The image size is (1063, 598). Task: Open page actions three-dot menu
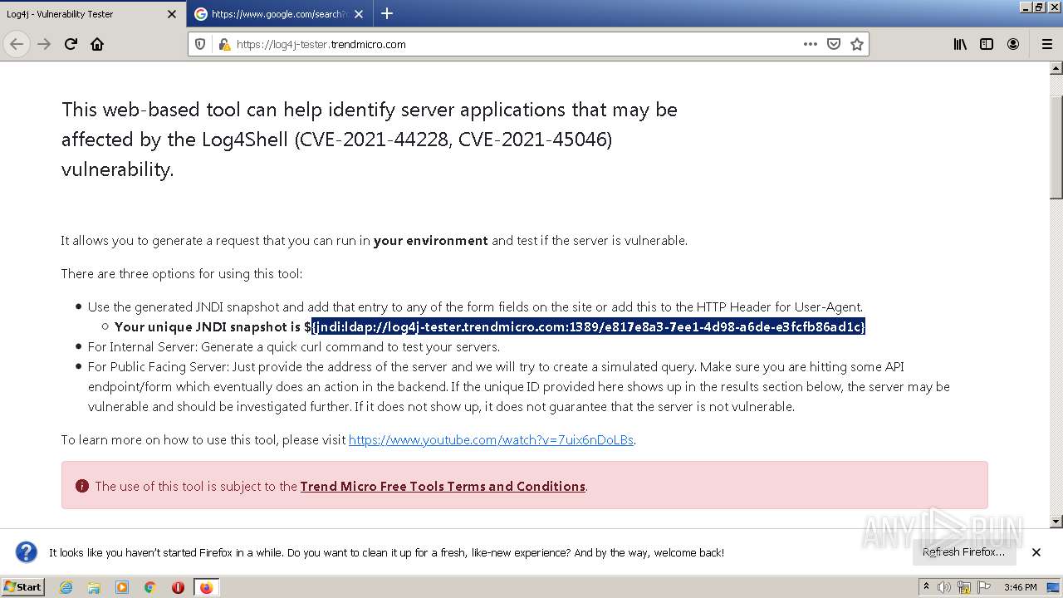tap(811, 44)
